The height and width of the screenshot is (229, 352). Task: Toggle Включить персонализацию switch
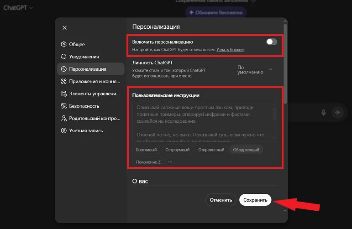[x=271, y=42]
